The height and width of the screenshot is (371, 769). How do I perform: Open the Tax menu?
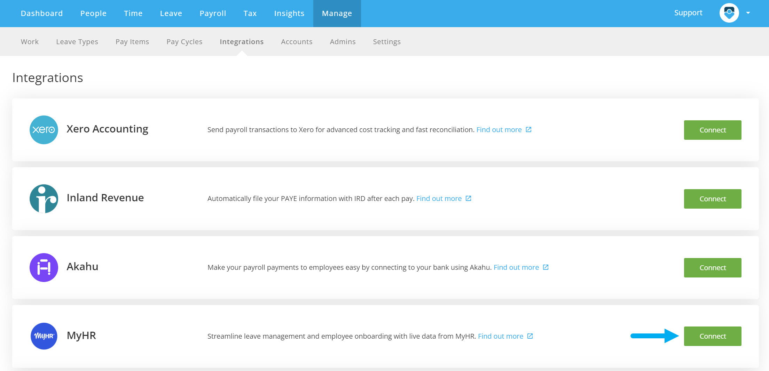coord(250,13)
